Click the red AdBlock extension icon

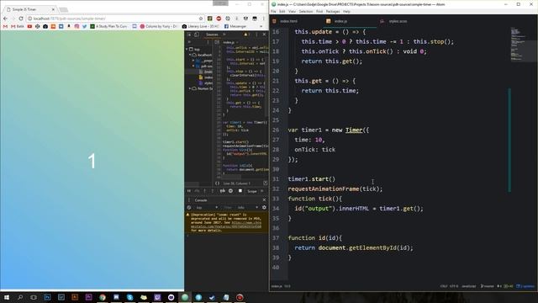click(219, 19)
